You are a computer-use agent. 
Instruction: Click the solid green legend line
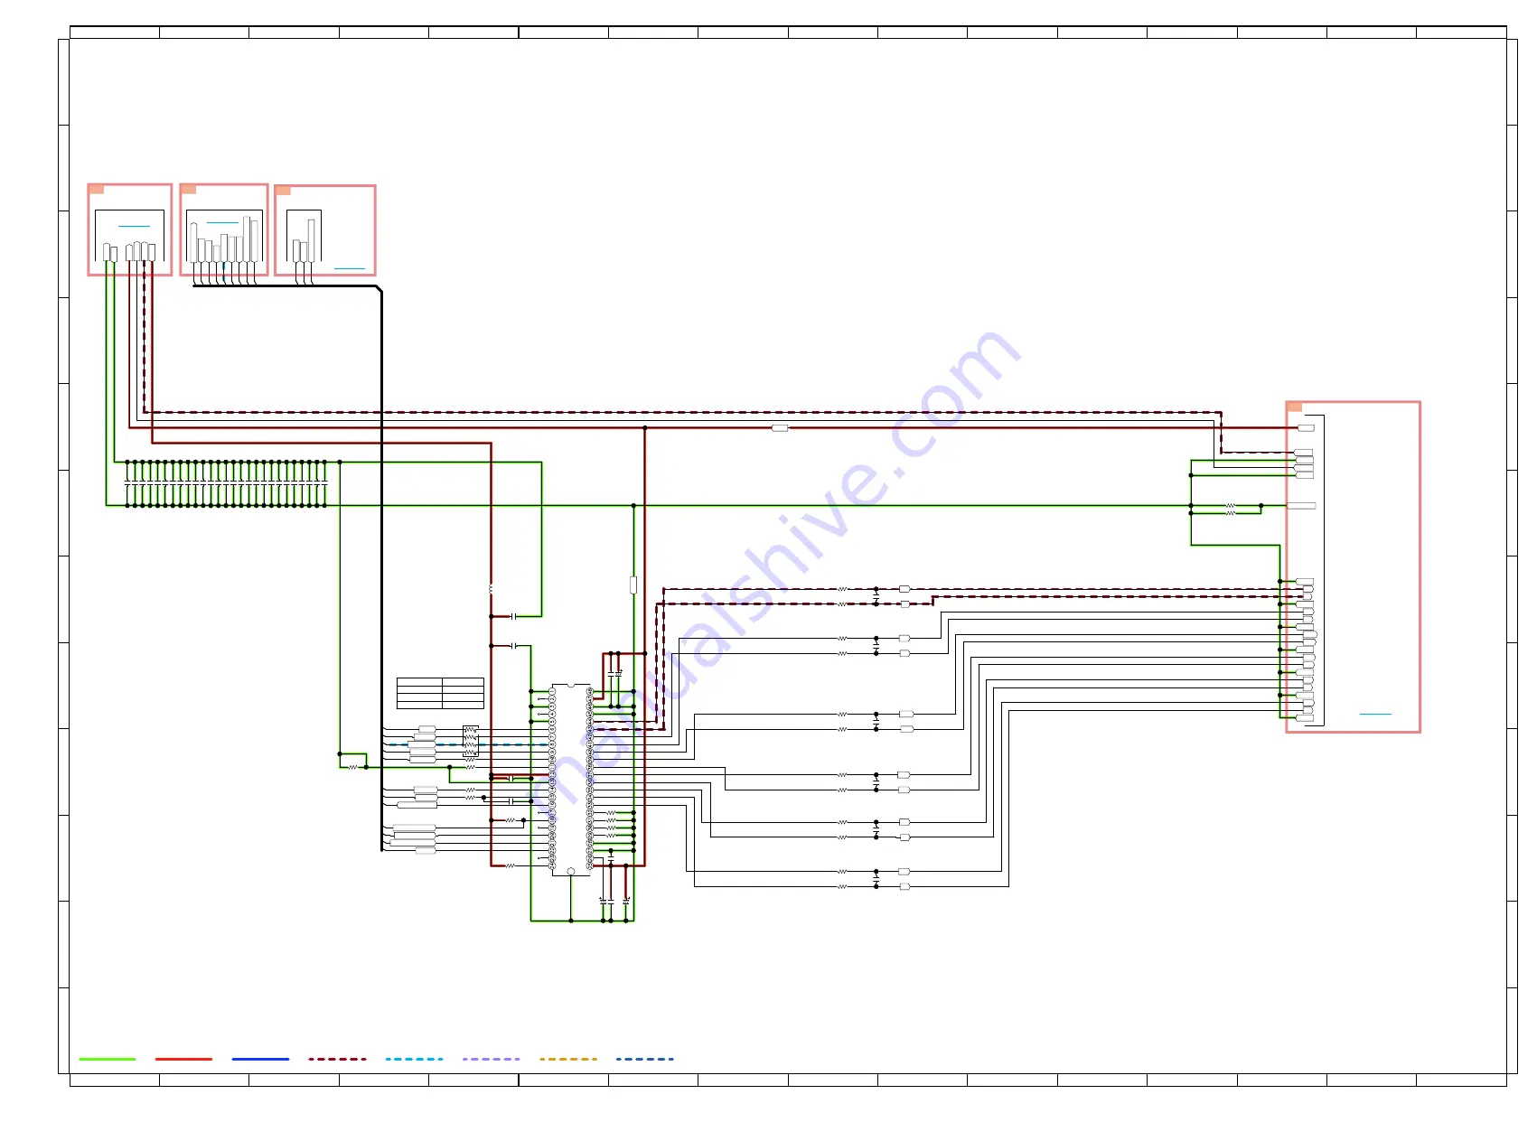click(108, 1059)
